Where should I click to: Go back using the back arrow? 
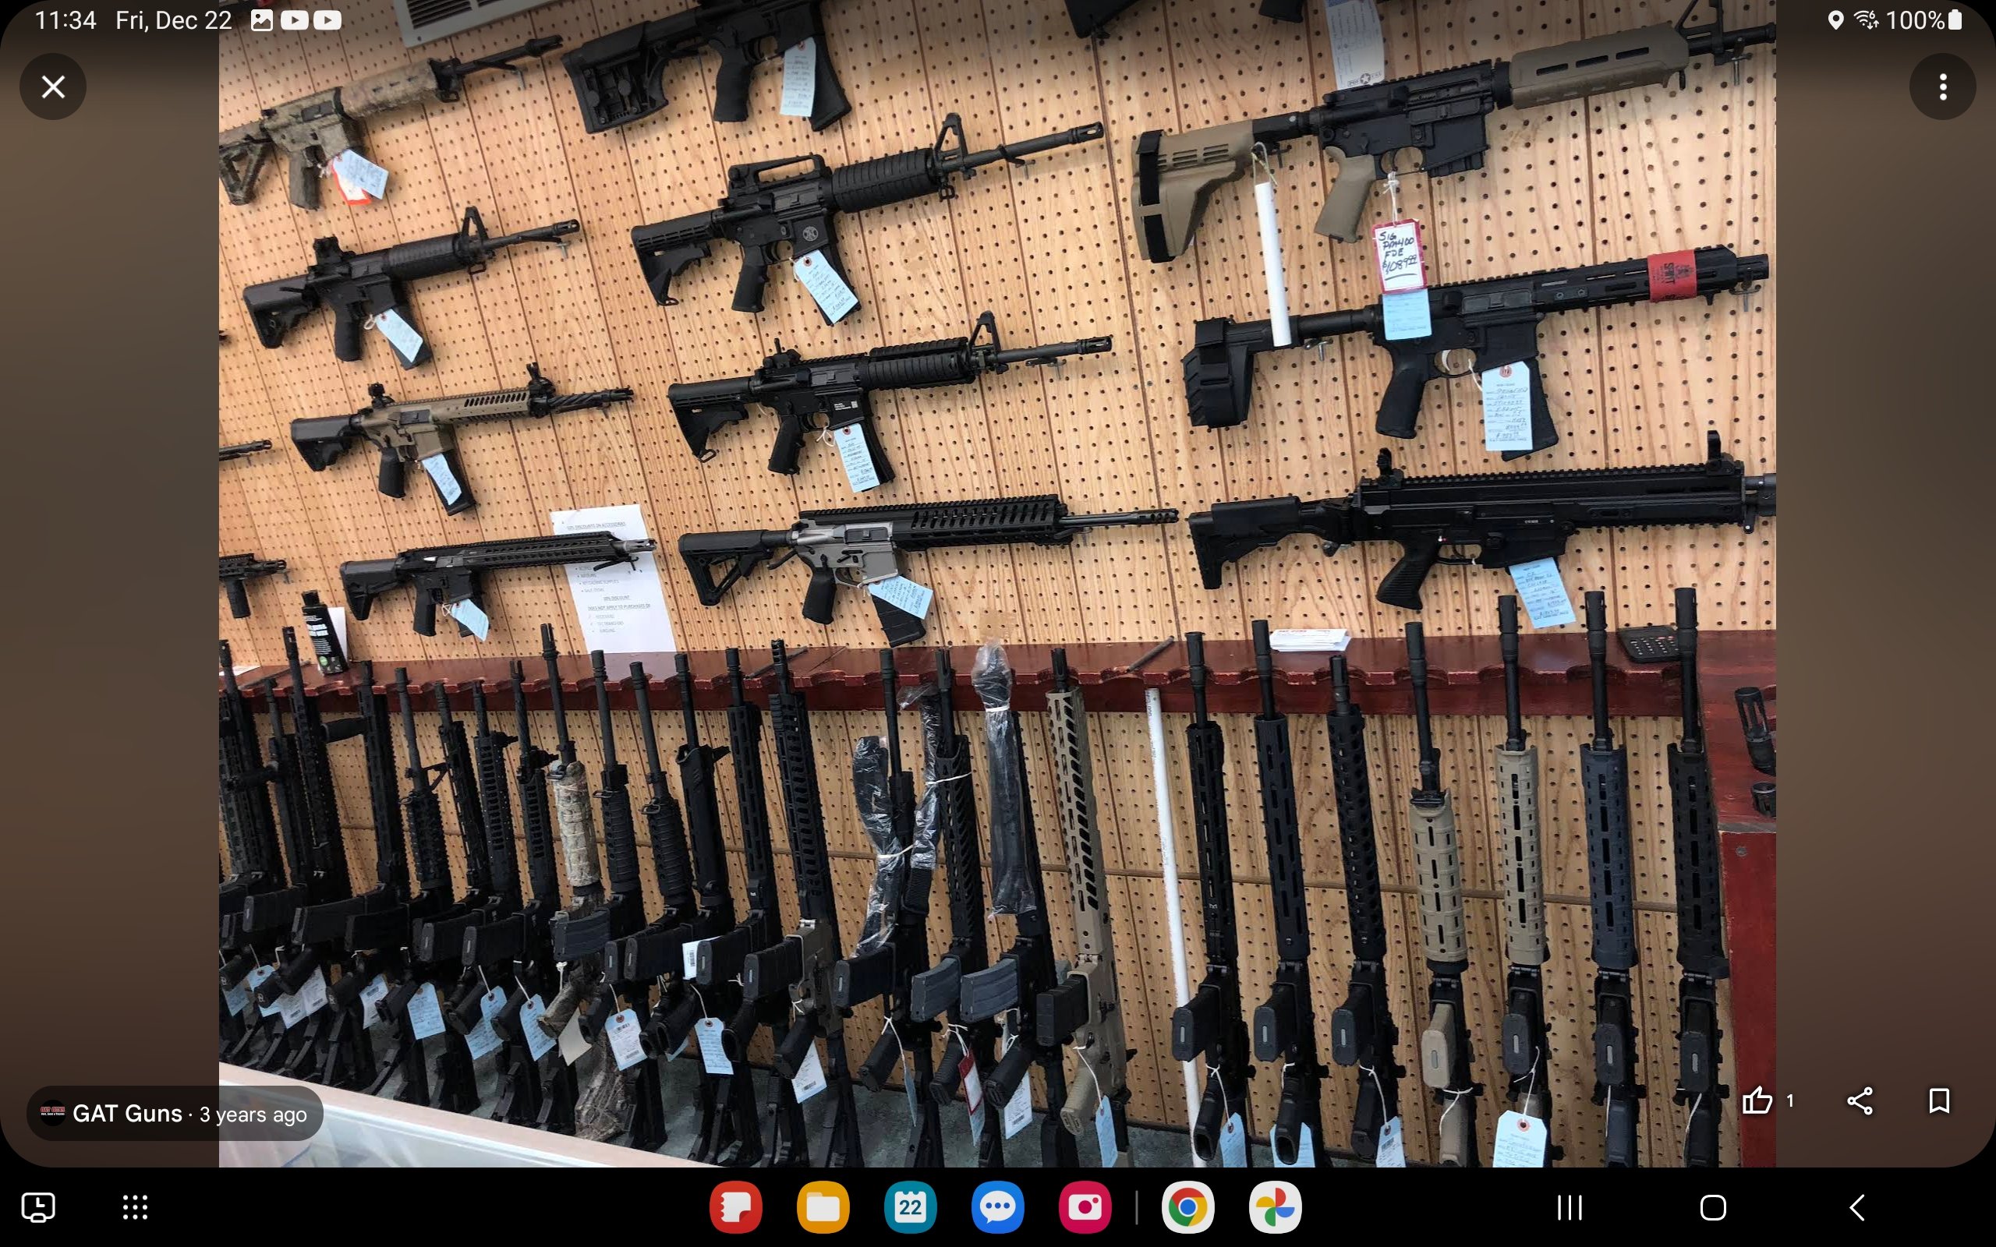(x=1856, y=1208)
